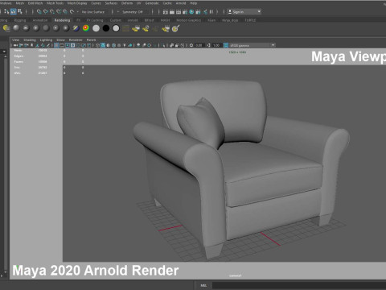The image size is (386, 290).
Task: Toggle wireframe display icon
Action: (98, 45)
